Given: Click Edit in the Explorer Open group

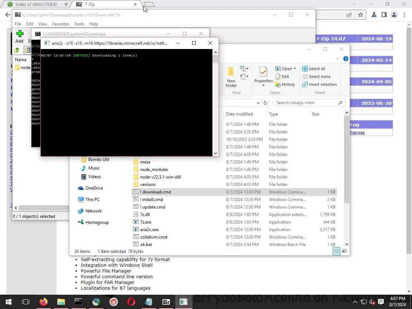Looking at the screenshot, I should (282, 77).
